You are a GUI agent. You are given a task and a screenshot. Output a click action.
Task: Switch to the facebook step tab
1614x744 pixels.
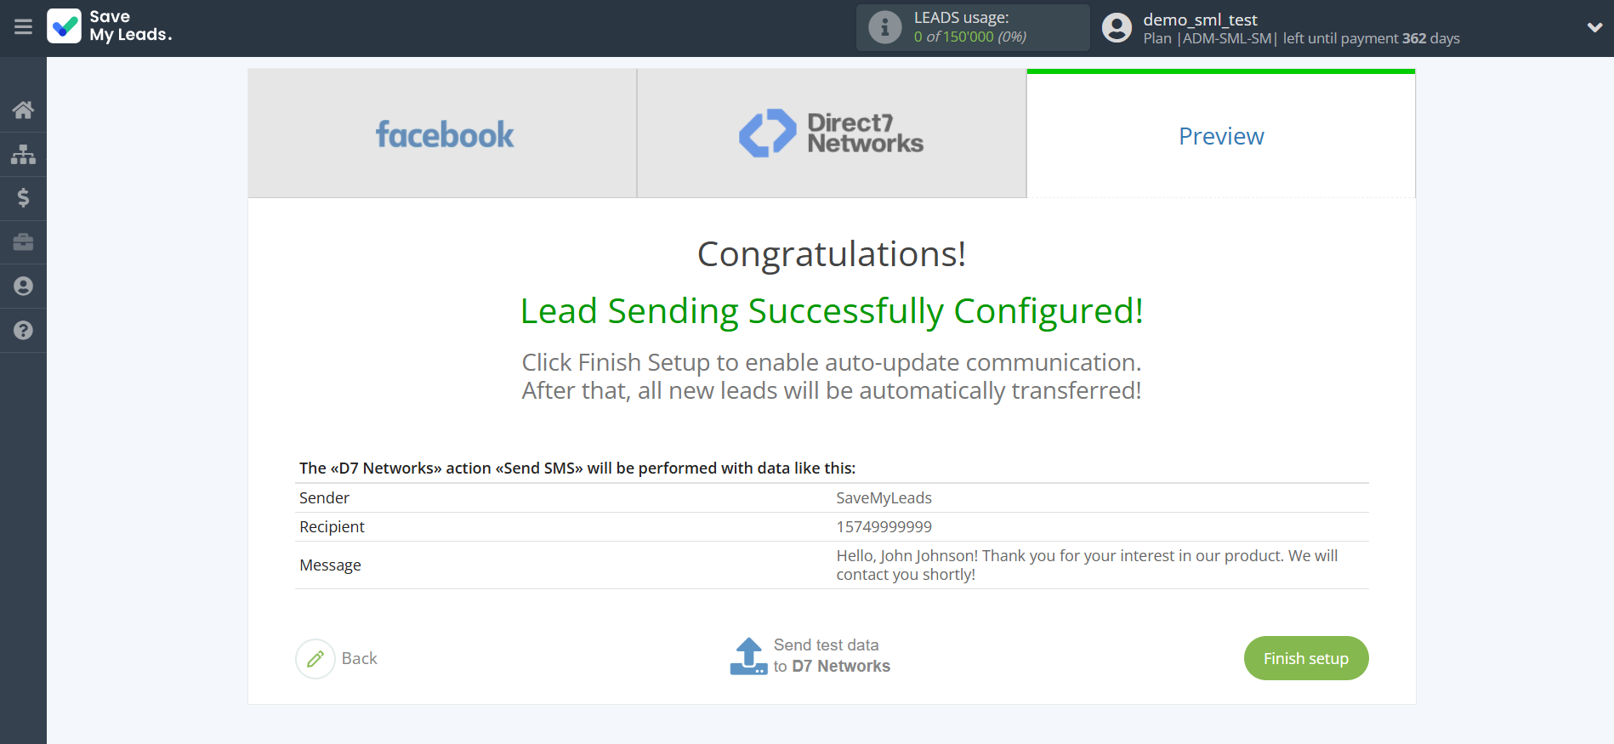443,134
